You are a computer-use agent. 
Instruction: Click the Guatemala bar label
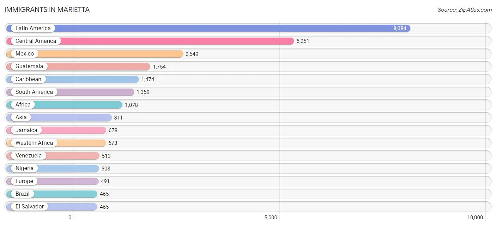pos(29,66)
